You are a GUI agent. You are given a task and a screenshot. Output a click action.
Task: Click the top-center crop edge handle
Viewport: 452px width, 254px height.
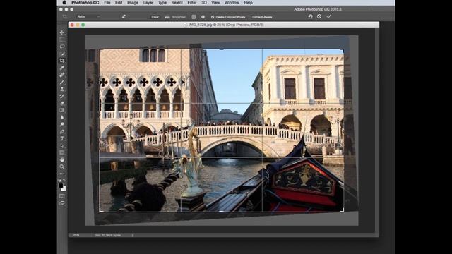pos(221,49)
